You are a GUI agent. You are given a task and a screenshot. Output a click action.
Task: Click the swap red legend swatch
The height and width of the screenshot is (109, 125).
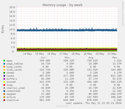pos(4,85)
